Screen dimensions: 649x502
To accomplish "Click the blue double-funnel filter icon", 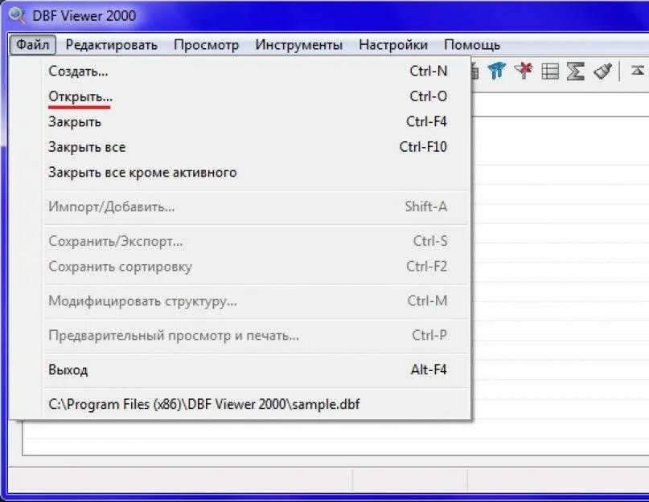I will click(x=497, y=71).
